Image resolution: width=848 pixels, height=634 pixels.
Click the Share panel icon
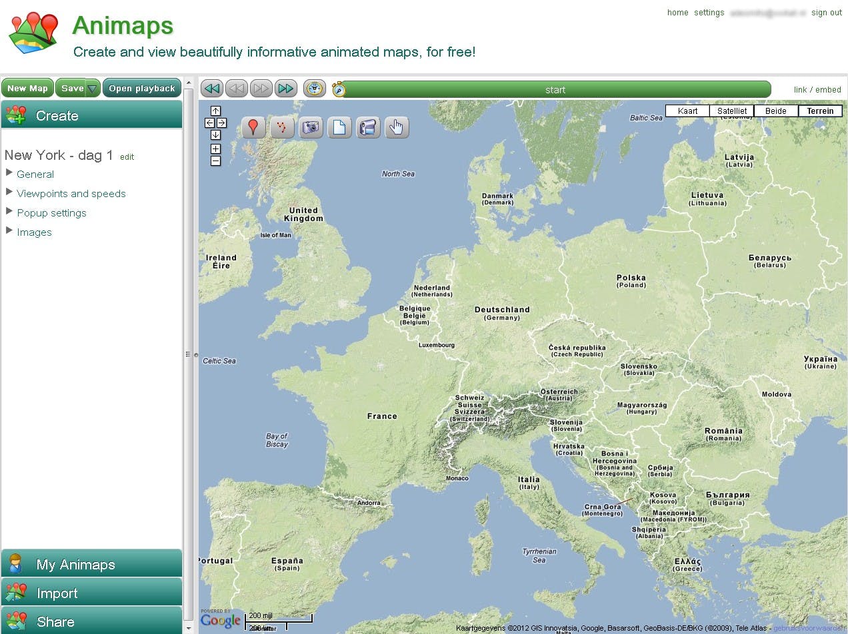tap(15, 621)
